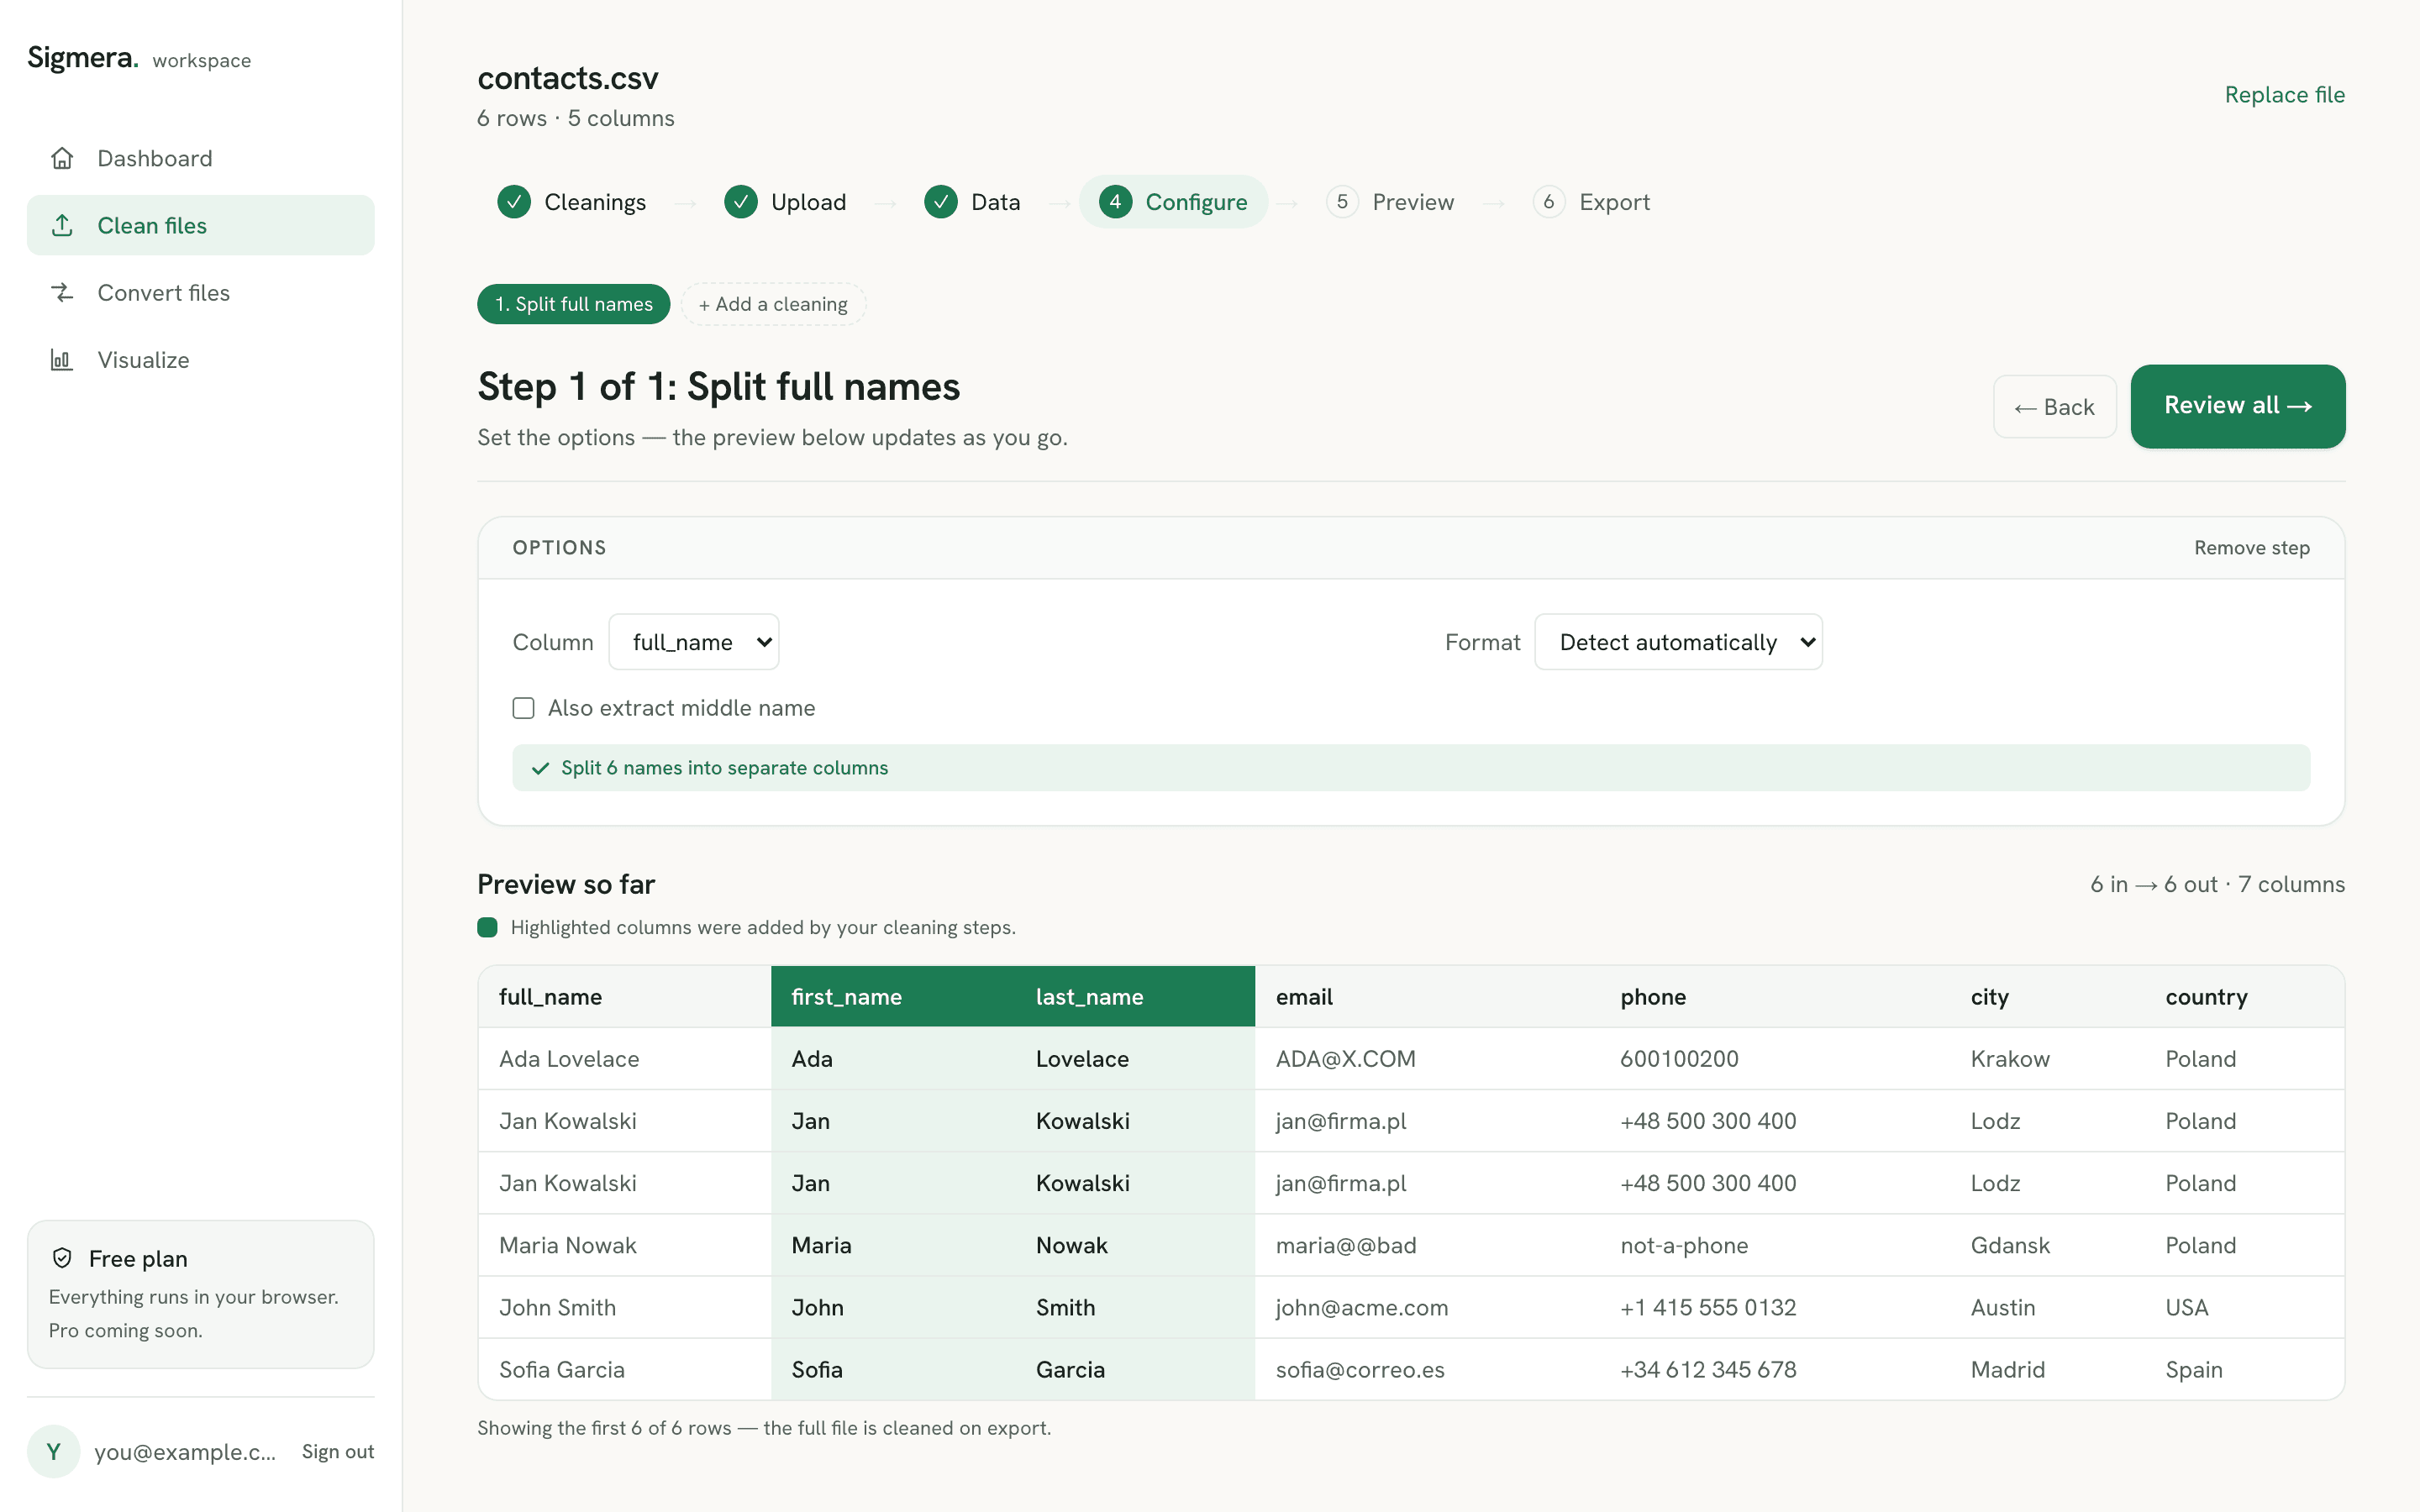Click the Configure step number 4 badge
This screenshot has height=1512, width=2420.
point(1115,202)
